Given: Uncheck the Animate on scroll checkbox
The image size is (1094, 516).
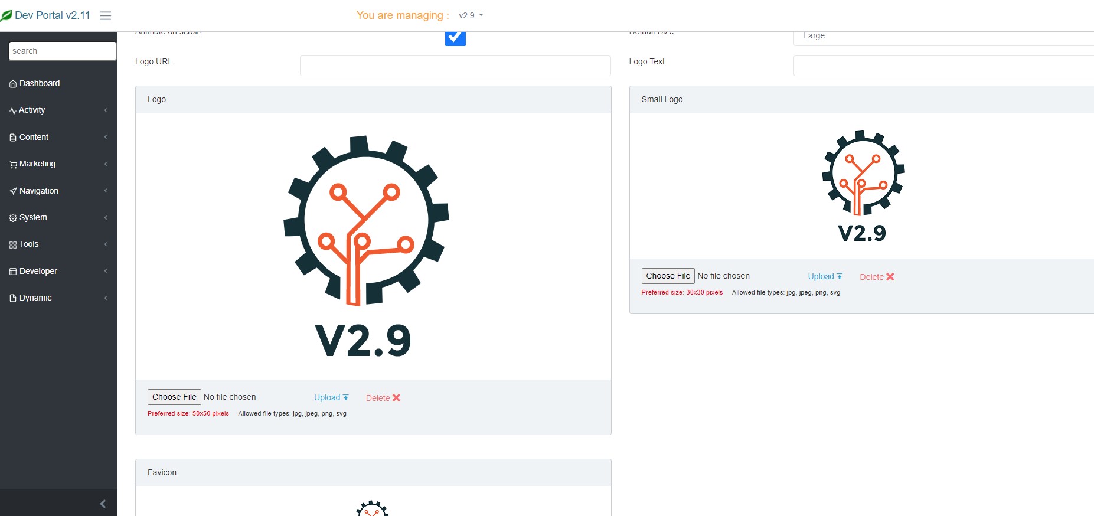Looking at the screenshot, I should tap(455, 37).
